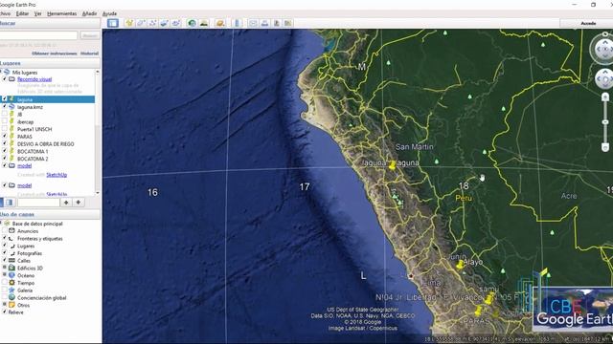Viewport: 613px width, 344px height.
Task: Click the Junín pushpin on the map
Action: tap(461, 265)
